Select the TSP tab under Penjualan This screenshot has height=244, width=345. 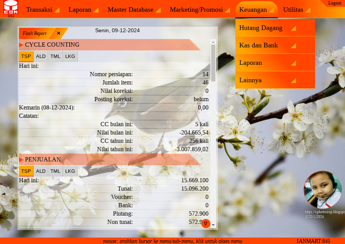click(26, 171)
